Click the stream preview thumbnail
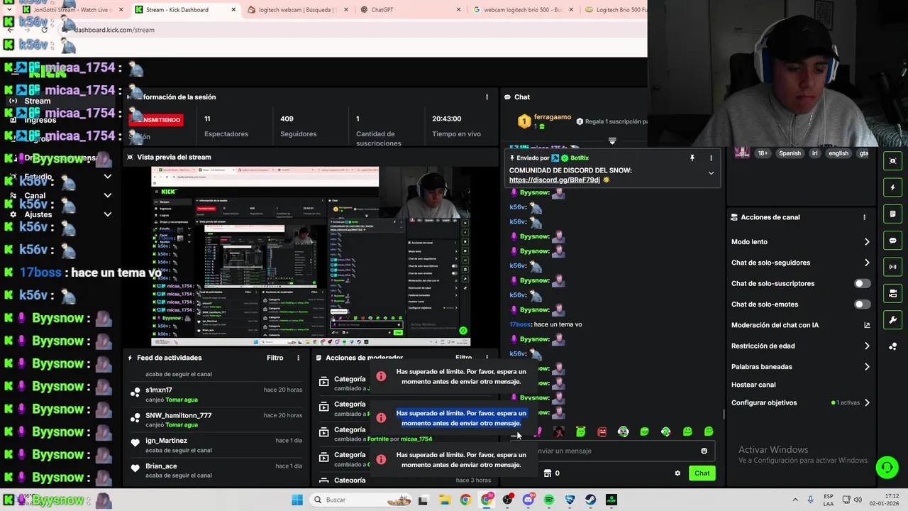The width and height of the screenshot is (908, 511). (x=311, y=256)
